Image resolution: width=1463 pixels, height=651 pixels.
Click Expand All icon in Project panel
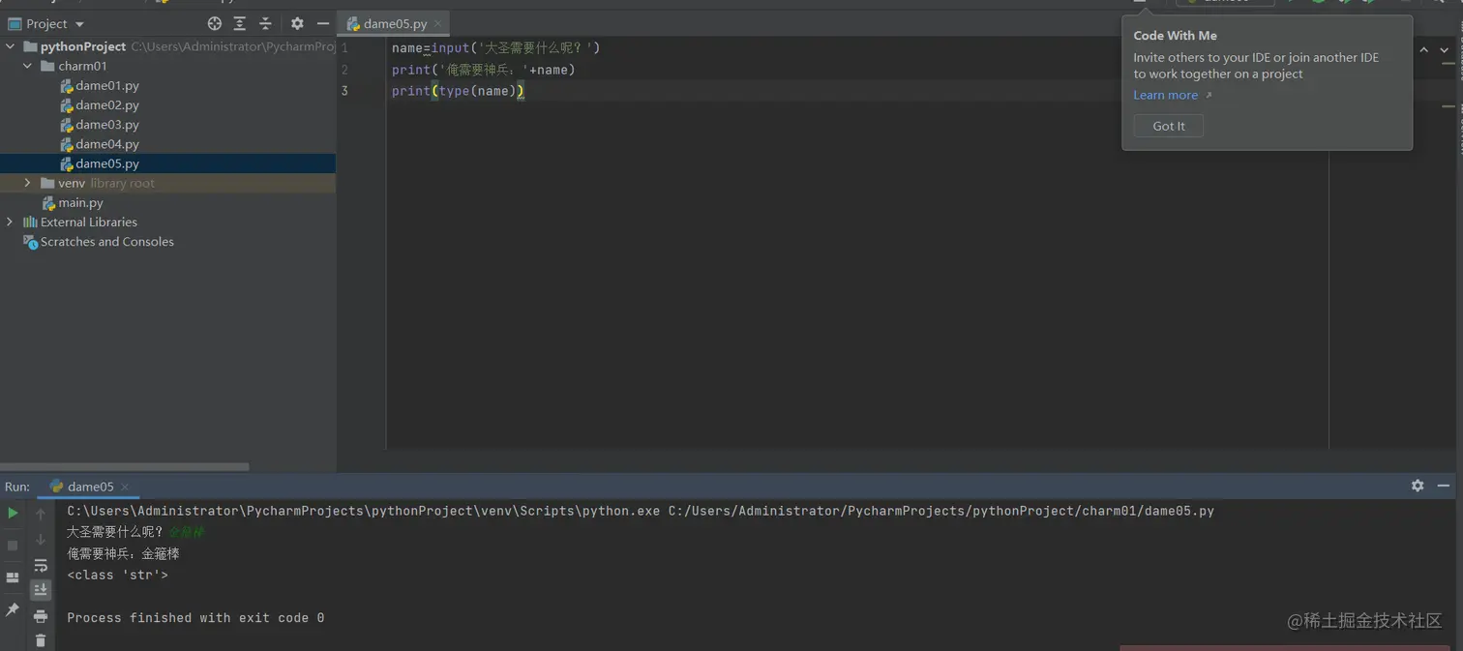[x=240, y=23]
